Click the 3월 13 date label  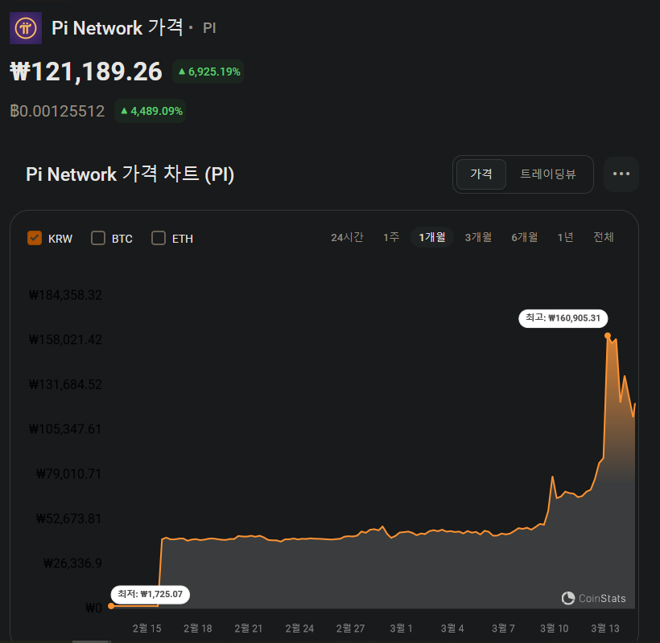pyautogui.click(x=605, y=629)
